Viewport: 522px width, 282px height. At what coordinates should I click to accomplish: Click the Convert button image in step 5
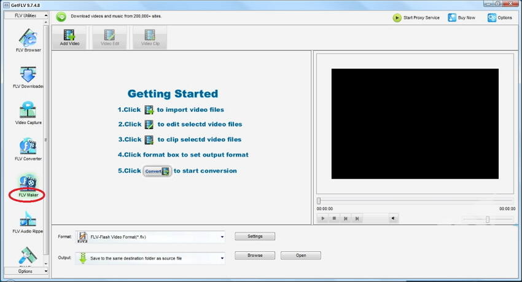click(157, 171)
